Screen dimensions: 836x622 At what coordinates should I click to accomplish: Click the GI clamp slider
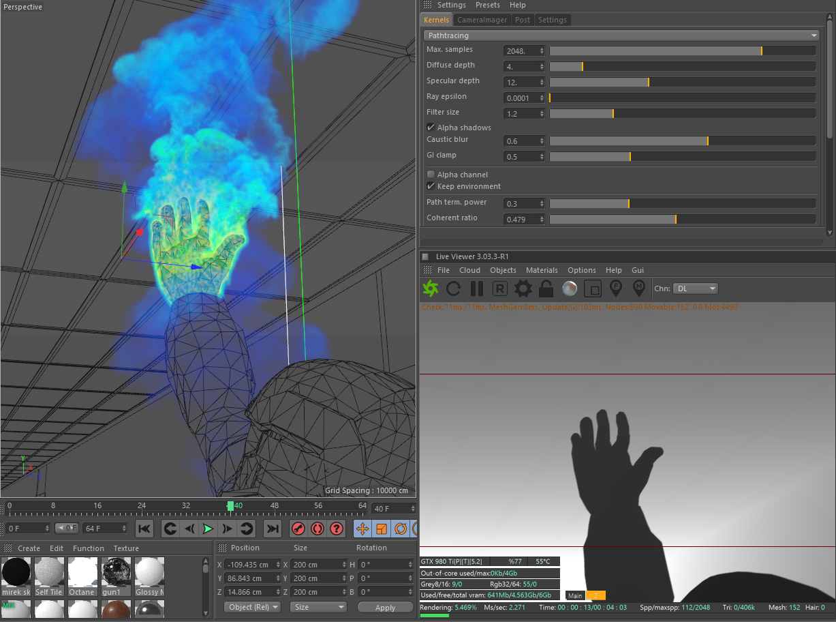coord(683,156)
